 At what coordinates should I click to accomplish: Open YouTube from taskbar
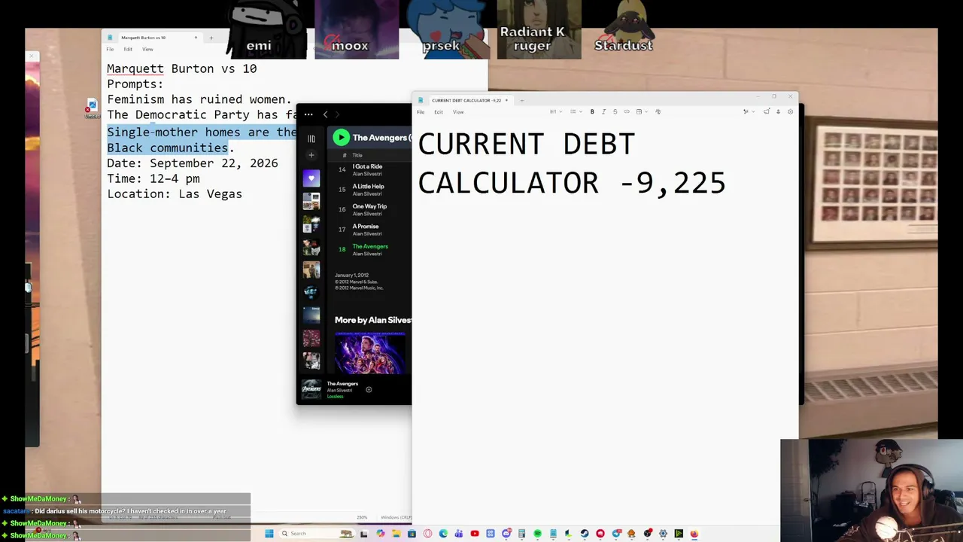pyautogui.click(x=475, y=534)
